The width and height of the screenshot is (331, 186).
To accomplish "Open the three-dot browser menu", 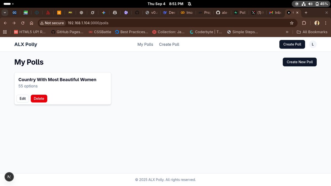I will tap(326, 23).
